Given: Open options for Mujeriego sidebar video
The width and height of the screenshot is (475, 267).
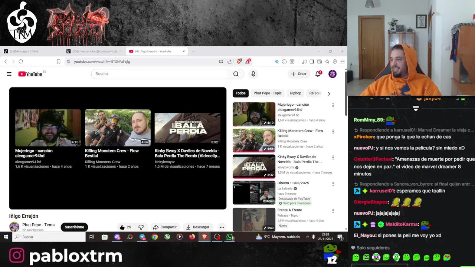Looking at the screenshot, I should pyautogui.click(x=333, y=105).
